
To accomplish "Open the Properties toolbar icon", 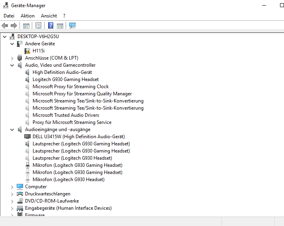I will tap(39, 25).
